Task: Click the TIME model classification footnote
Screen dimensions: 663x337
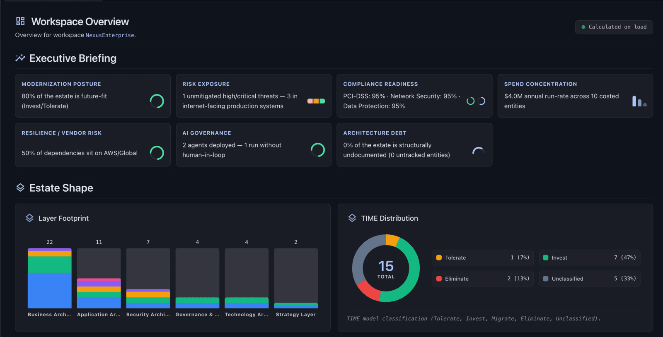Action: (474, 318)
